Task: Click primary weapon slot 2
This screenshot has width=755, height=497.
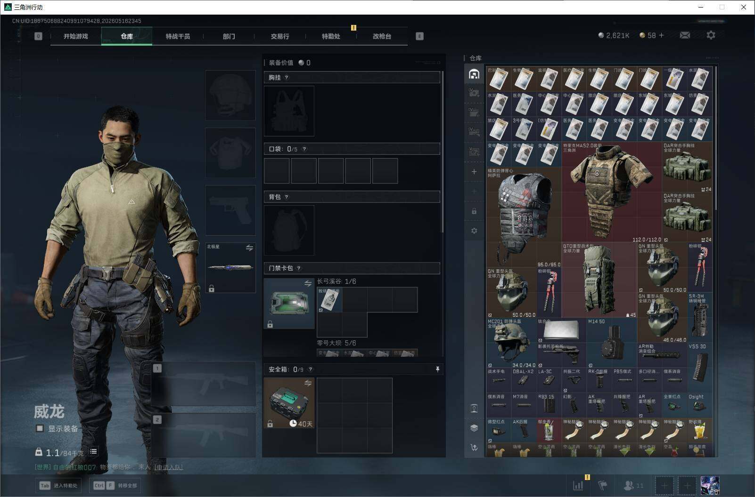Action: click(204, 435)
